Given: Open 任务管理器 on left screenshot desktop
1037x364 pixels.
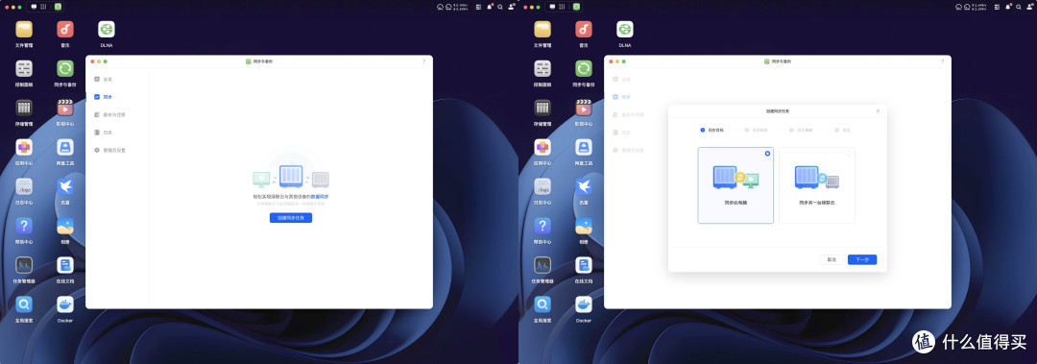Looking at the screenshot, I should point(24,265).
